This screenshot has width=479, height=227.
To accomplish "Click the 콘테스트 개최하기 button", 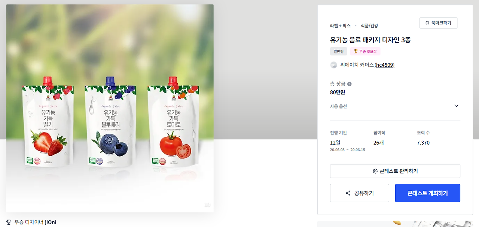I will point(427,193).
